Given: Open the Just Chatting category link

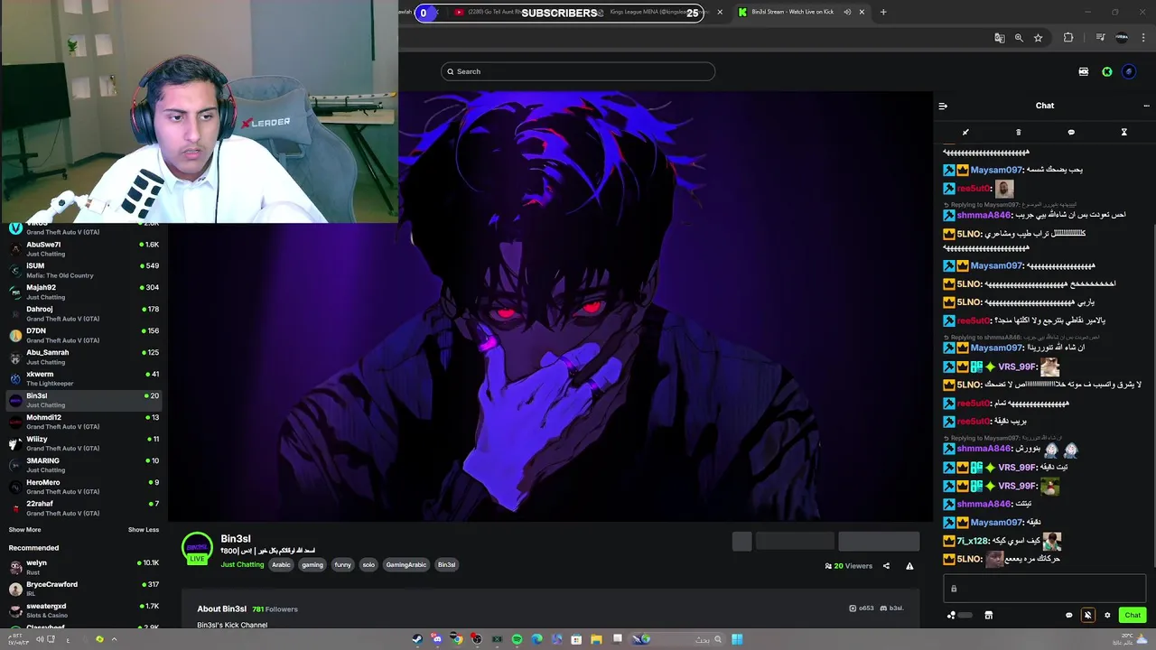Looking at the screenshot, I should 242,564.
